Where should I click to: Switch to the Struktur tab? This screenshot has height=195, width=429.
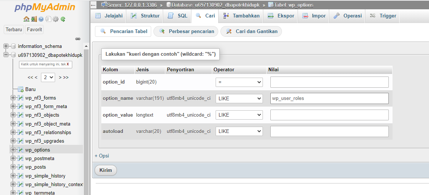pyautogui.click(x=145, y=16)
